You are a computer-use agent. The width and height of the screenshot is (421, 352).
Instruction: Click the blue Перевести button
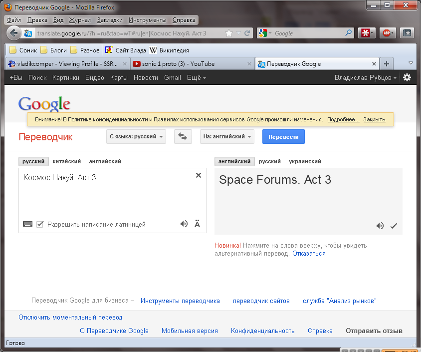pyautogui.click(x=283, y=136)
